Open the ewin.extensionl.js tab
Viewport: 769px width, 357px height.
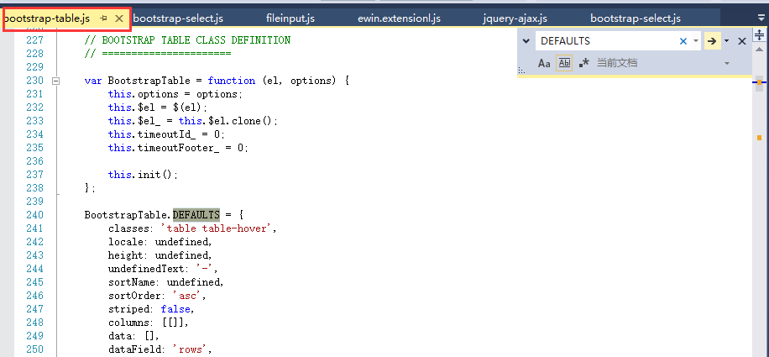tap(400, 18)
